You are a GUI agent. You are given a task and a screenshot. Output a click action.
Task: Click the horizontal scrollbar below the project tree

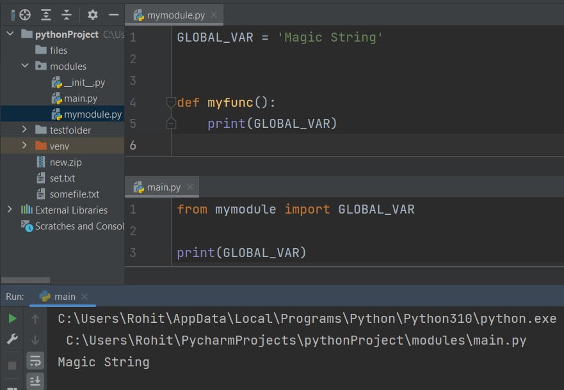click(26, 279)
